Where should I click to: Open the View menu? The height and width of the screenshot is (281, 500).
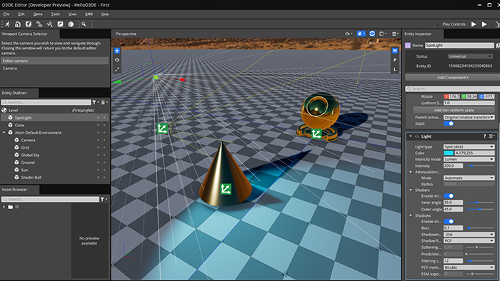[x=72, y=14]
